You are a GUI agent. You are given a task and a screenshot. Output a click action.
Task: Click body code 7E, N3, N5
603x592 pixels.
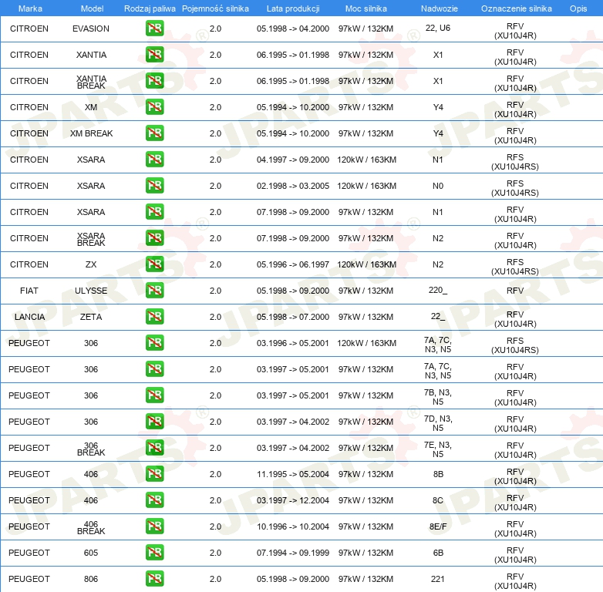coord(438,449)
